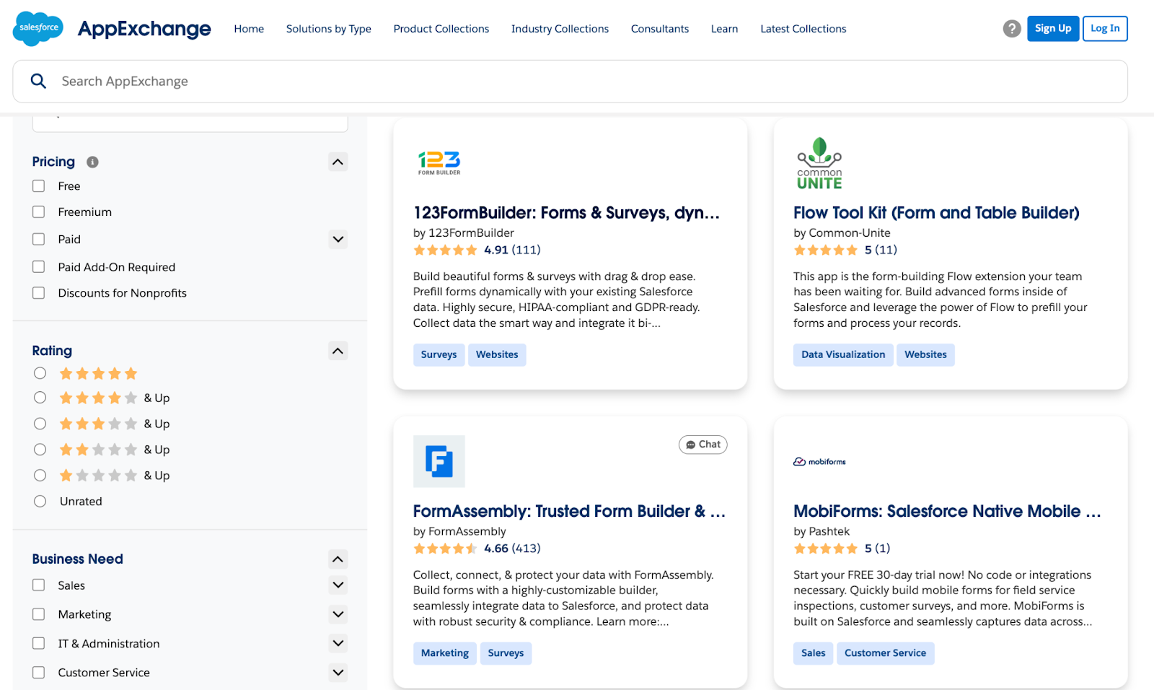Expand IT & Administration sub-categories
1154x690 pixels.
click(x=338, y=643)
